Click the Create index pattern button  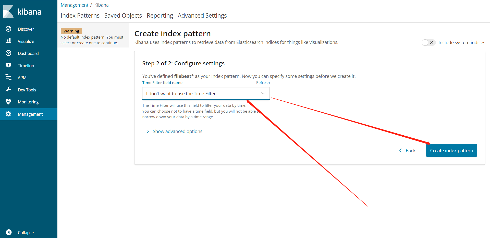click(451, 150)
